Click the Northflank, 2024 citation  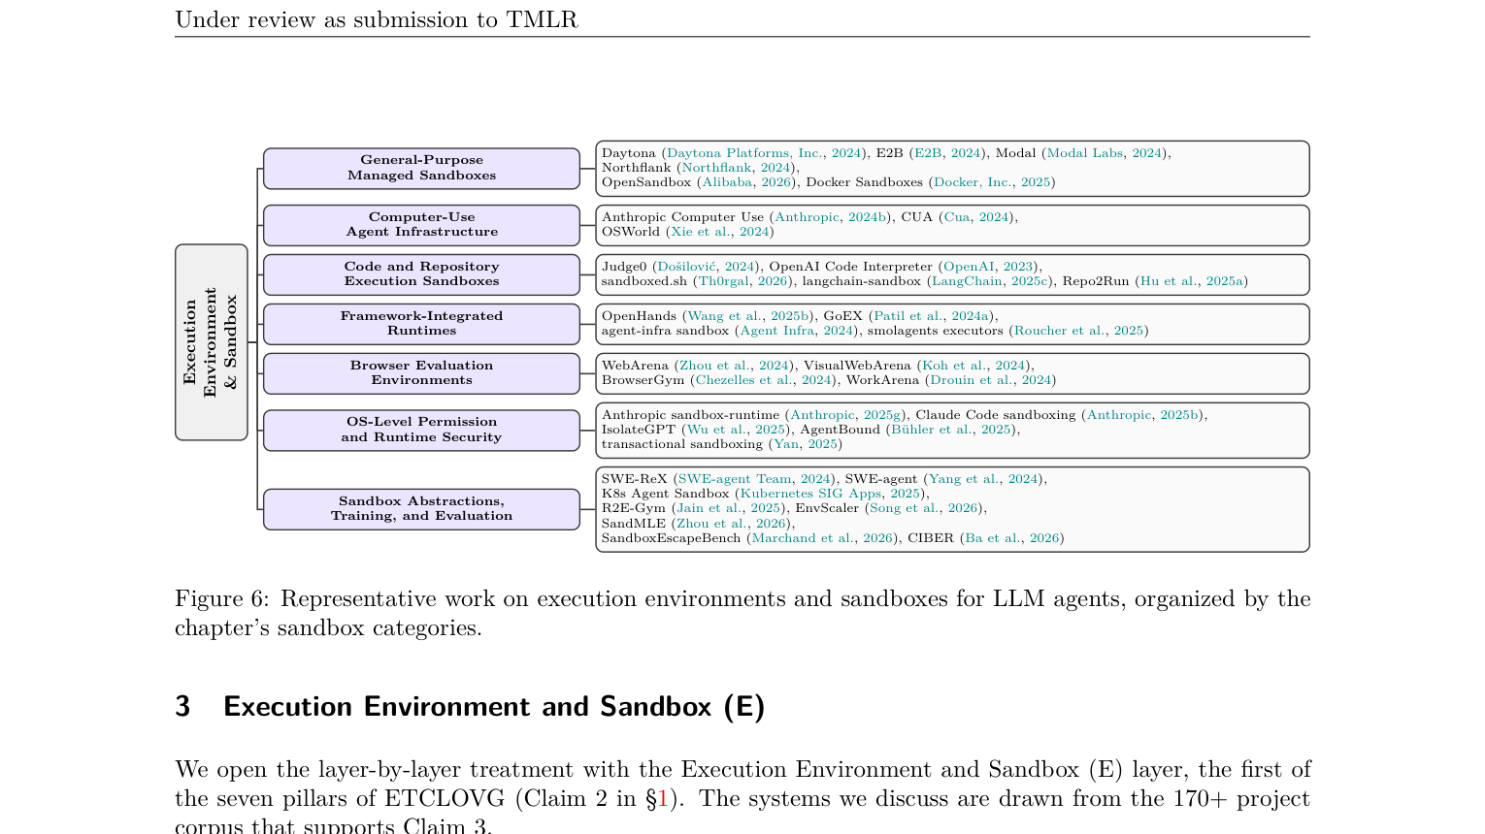[736, 168]
